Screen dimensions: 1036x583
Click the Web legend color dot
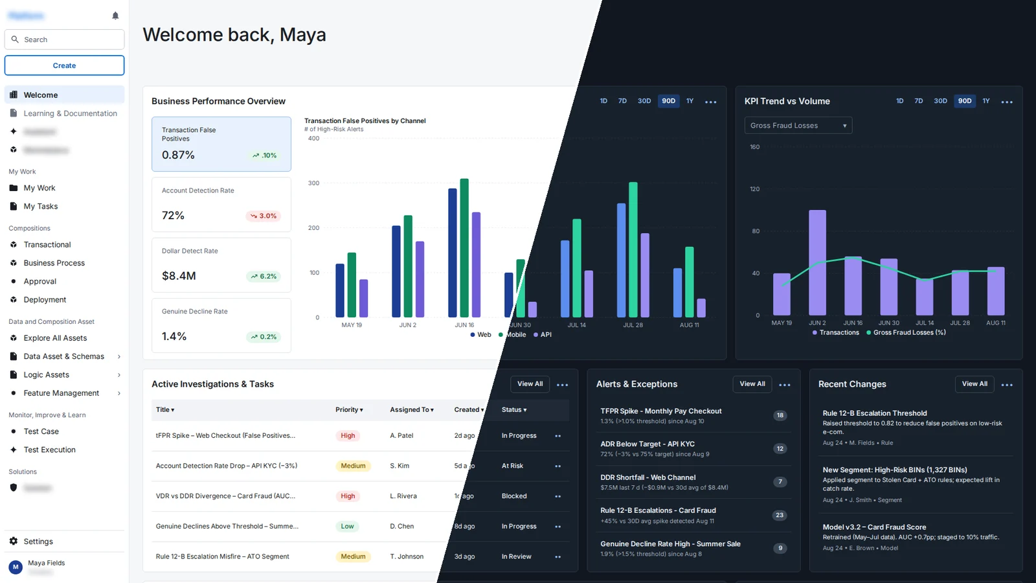[x=473, y=335]
